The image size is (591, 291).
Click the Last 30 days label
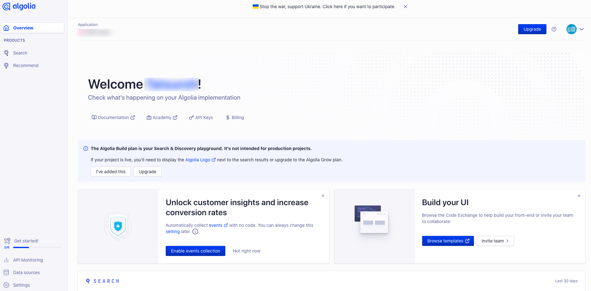click(x=566, y=281)
